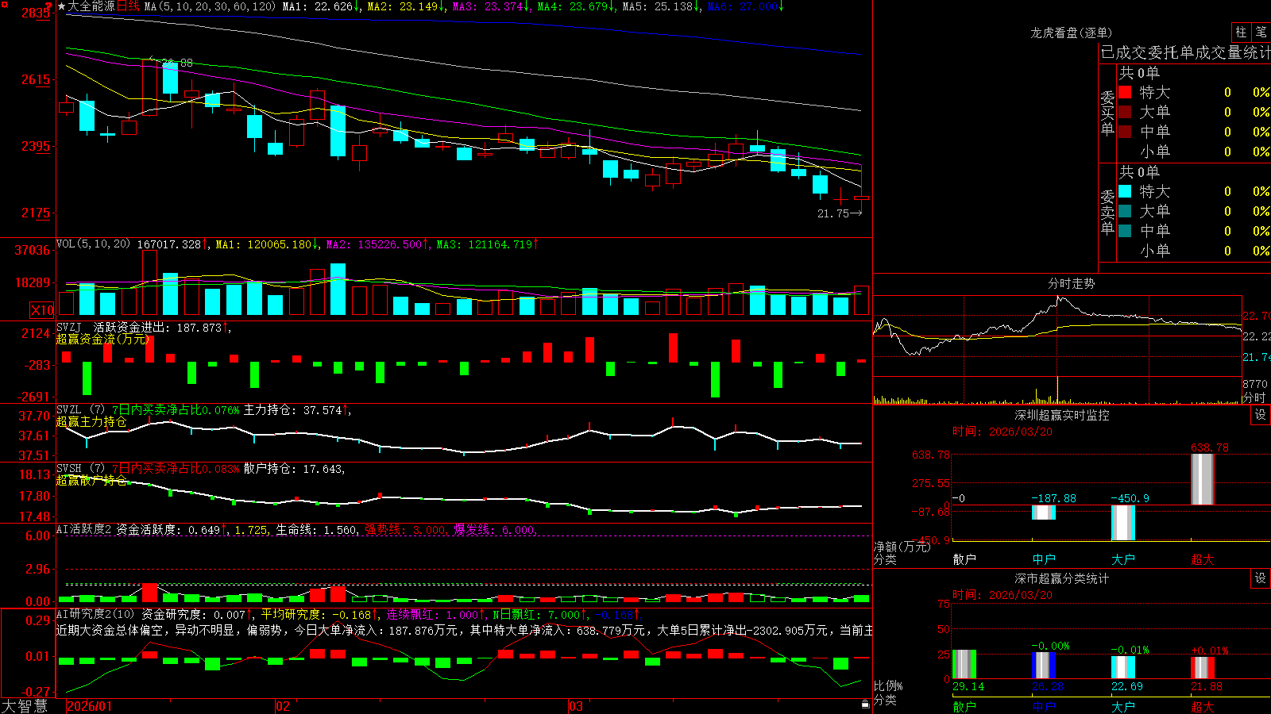Click the 净额(万元) axis label

click(902, 547)
